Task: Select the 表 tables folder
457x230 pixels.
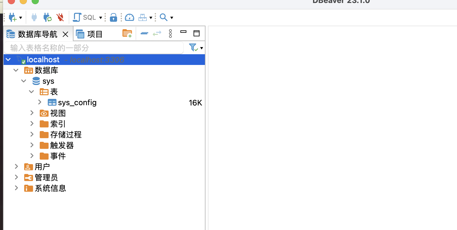Action: (54, 92)
